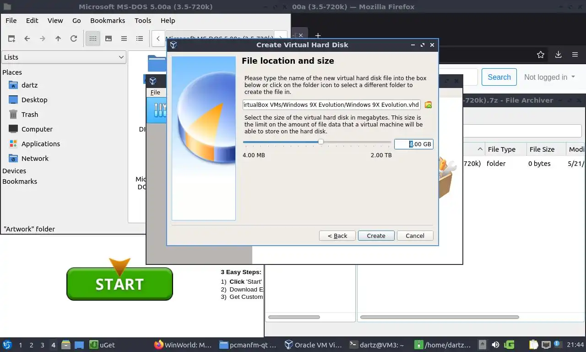Viewport: 586px width, 352px height.
Task: Switch file manager to icon view
Action: (x=93, y=39)
